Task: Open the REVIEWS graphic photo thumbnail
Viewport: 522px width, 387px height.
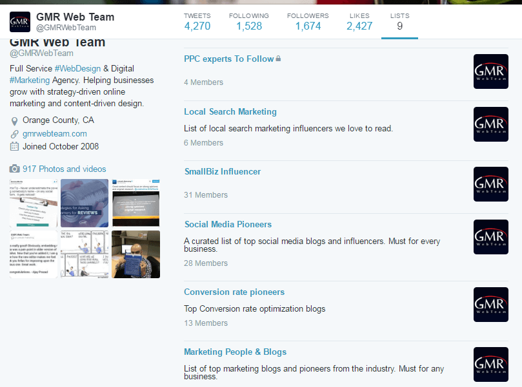Action: point(85,203)
